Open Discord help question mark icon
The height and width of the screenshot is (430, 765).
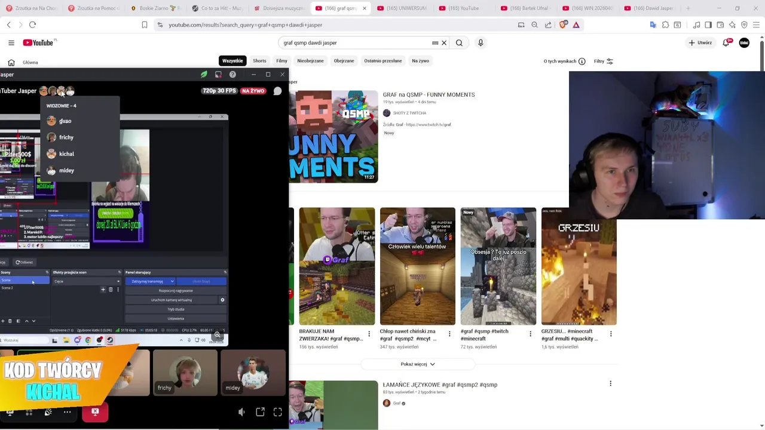pos(232,75)
